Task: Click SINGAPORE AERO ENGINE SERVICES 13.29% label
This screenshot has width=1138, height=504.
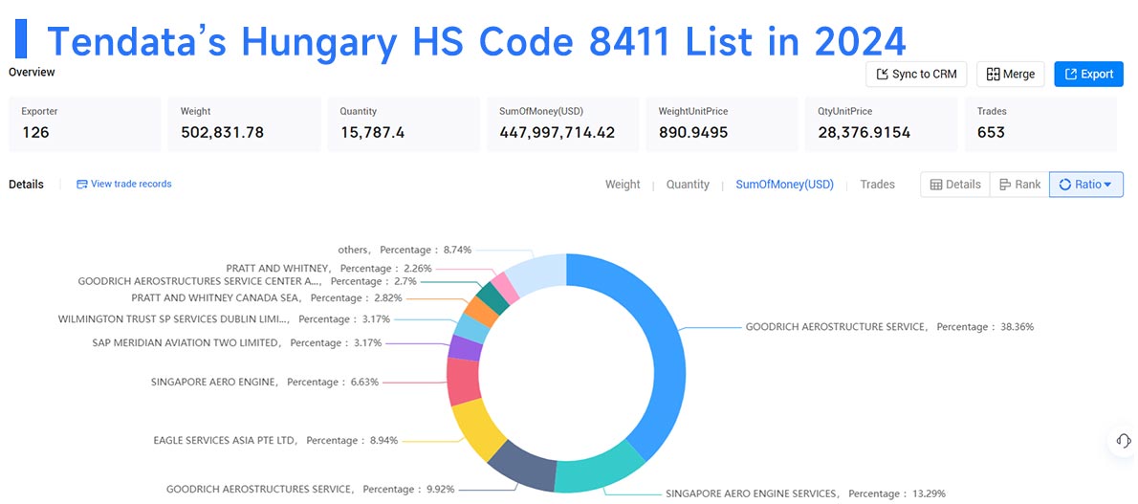Action: tap(805, 493)
